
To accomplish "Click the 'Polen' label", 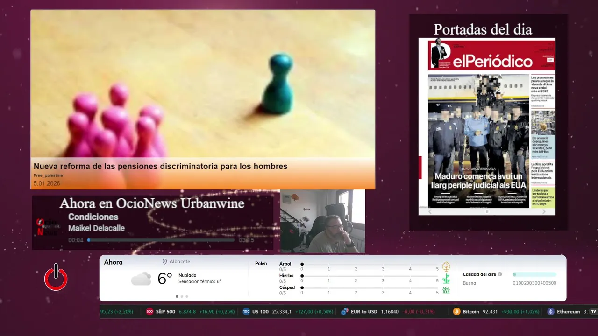I will (x=261, y=264).
